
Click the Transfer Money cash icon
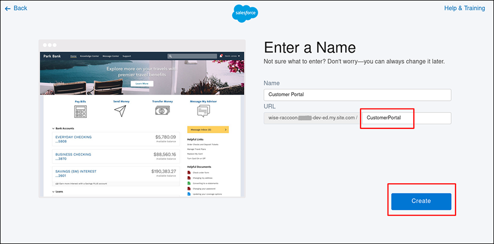162,111
